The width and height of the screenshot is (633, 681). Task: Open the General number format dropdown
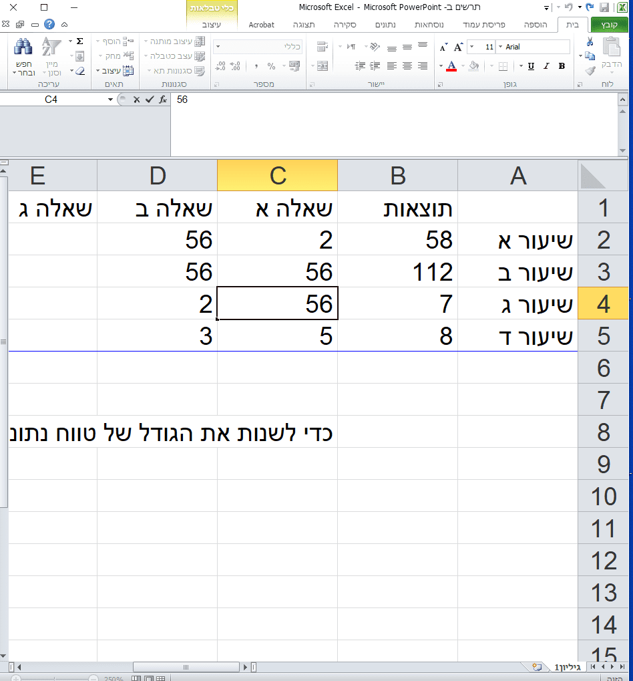[218, 47]
